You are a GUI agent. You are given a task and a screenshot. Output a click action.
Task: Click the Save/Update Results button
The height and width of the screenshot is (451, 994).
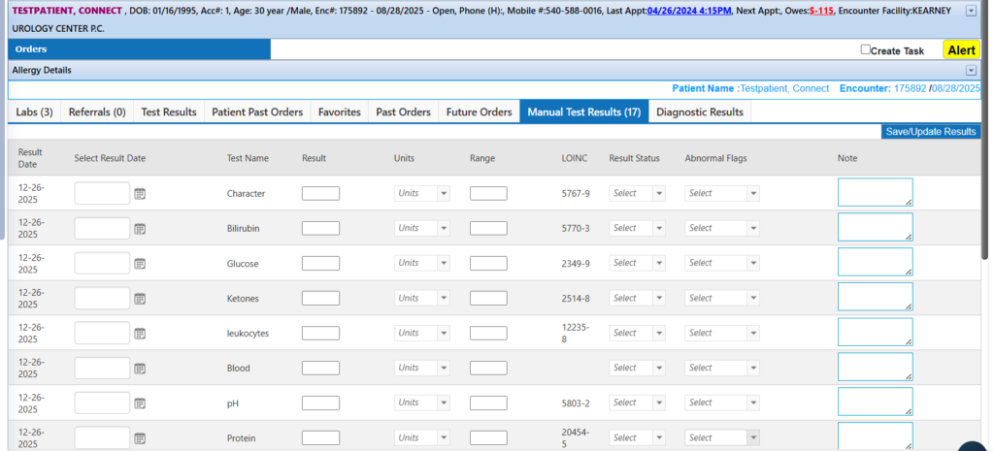[x=931, y=132]
